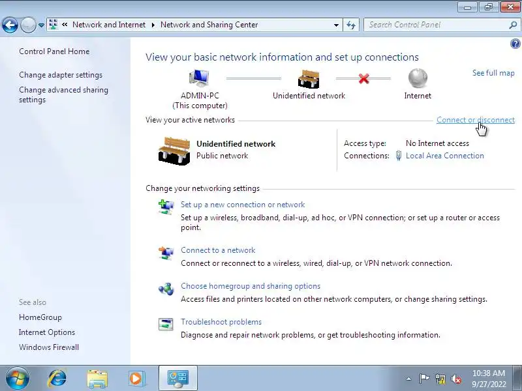Click the Troubleshoot problems icon
Image resolution: width=522 pixels, height=391 pixels.
point(166,324)
